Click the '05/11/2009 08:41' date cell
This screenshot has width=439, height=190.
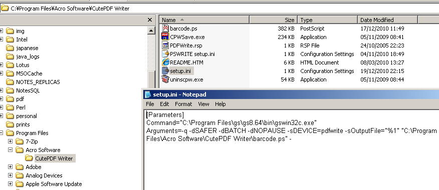382,37
